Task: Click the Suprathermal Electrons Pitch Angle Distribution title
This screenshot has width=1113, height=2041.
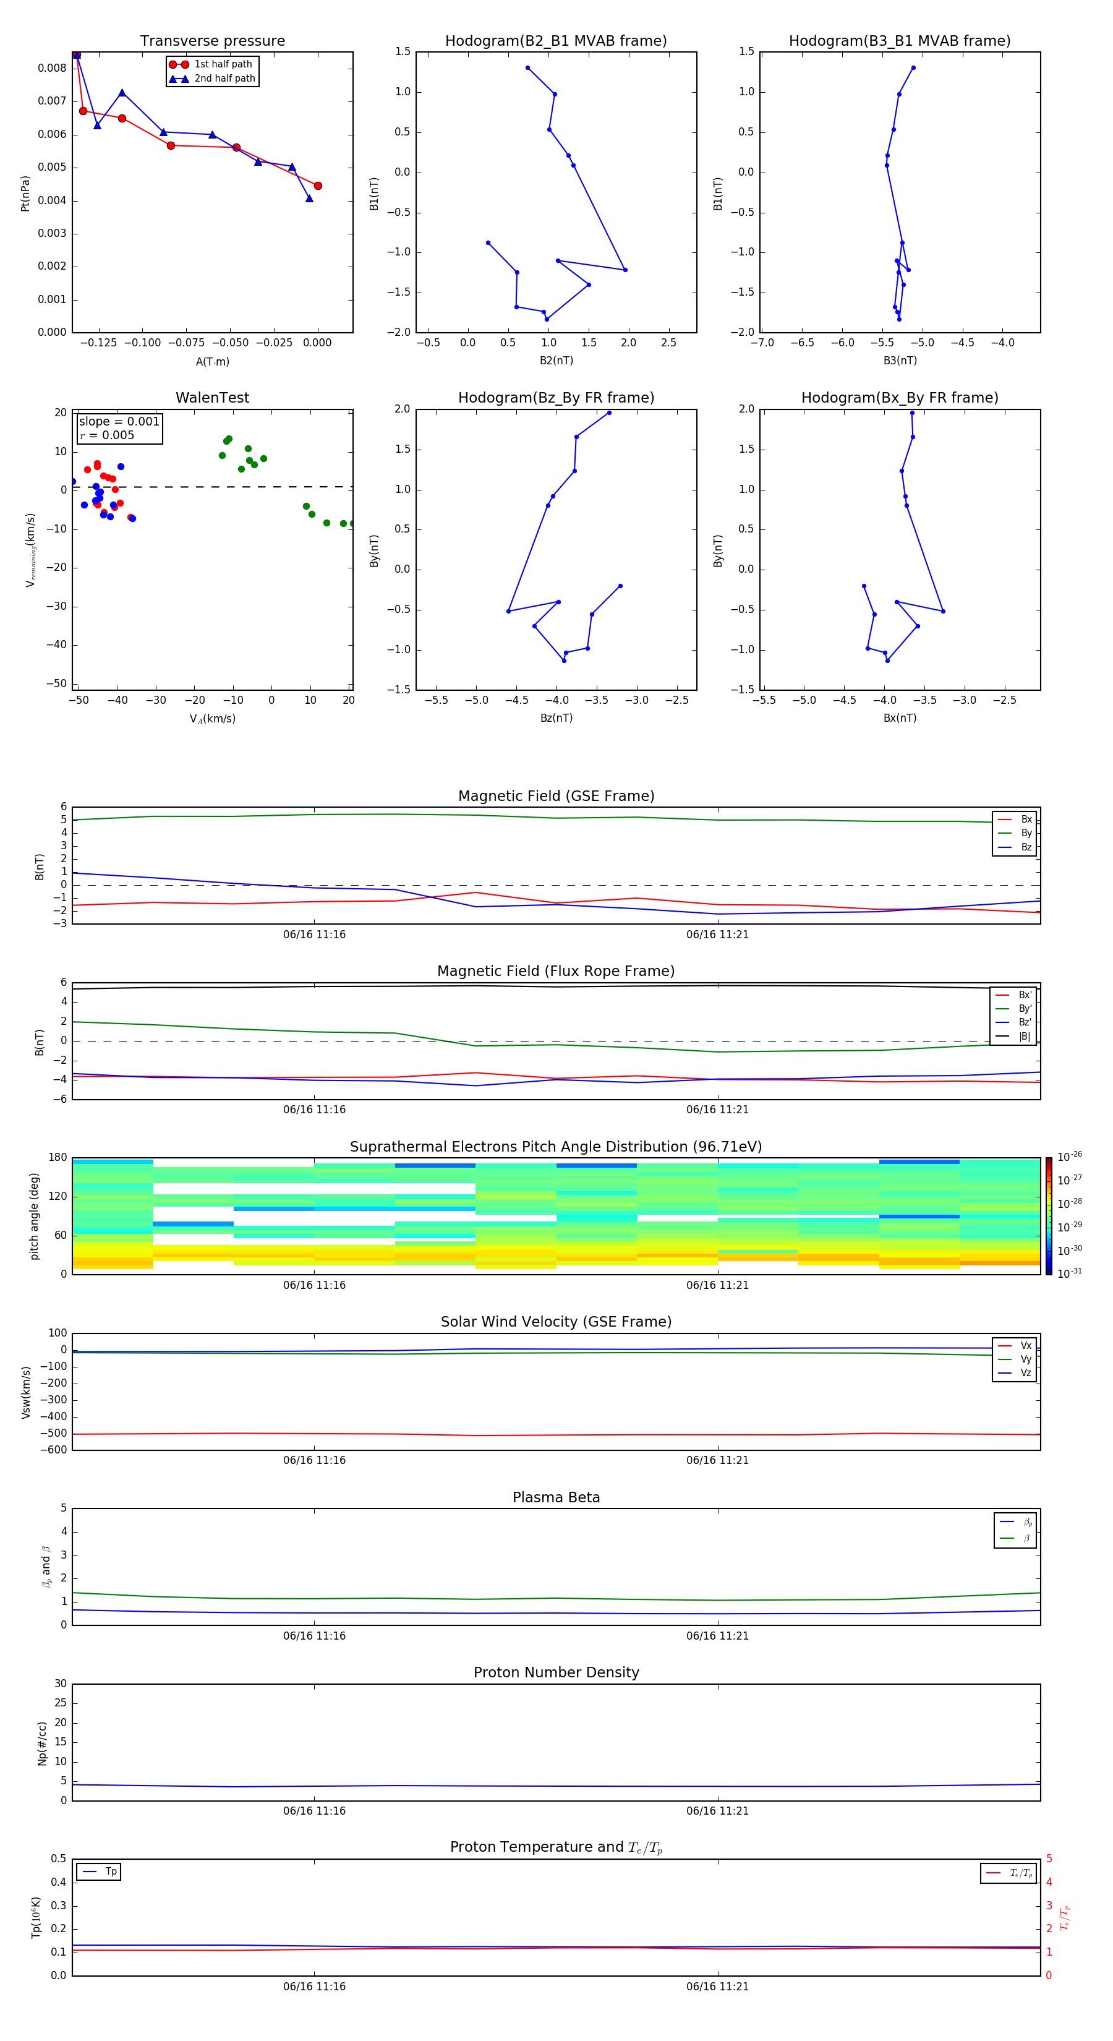Action: pos(556,1147)
